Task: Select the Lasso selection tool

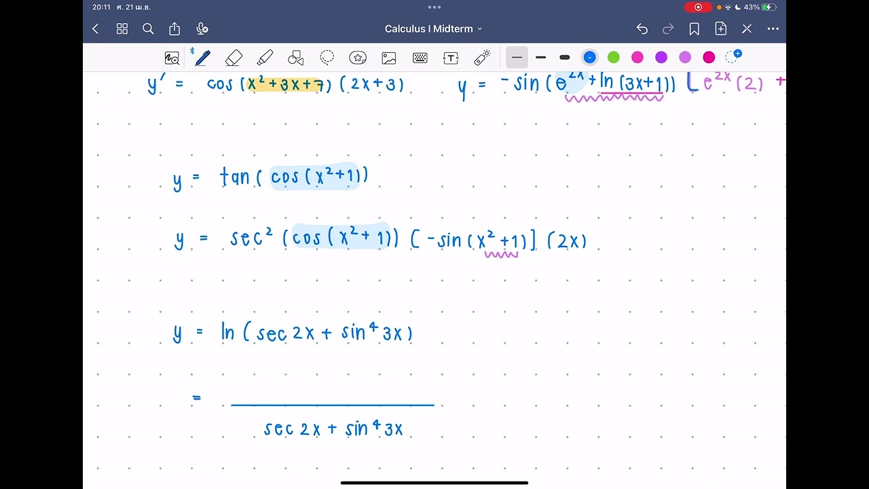Action: tap(327, 58)
